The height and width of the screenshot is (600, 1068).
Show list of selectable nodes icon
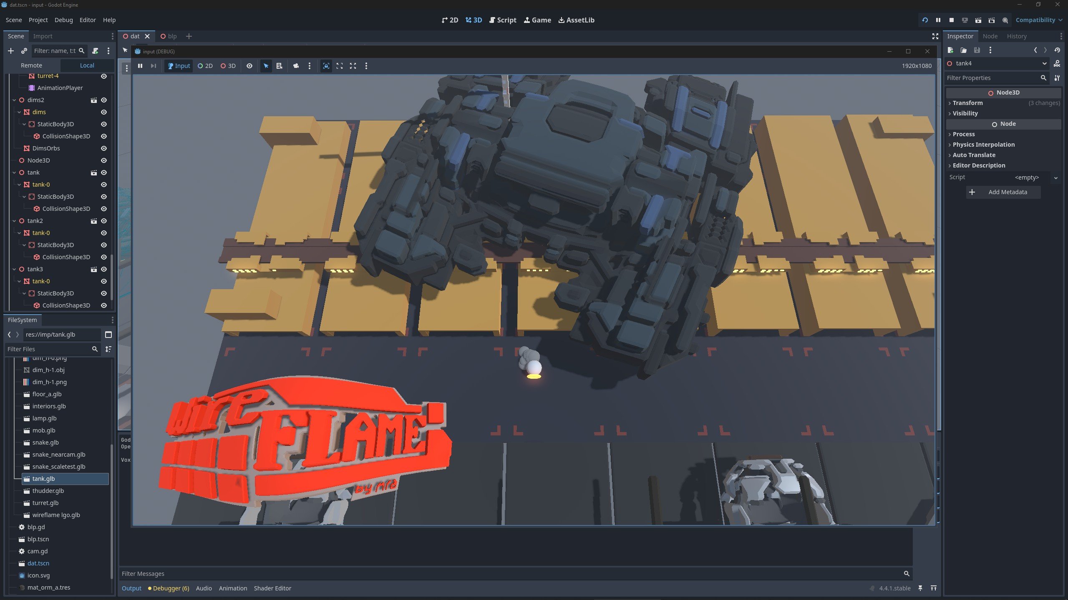(280, 66)
